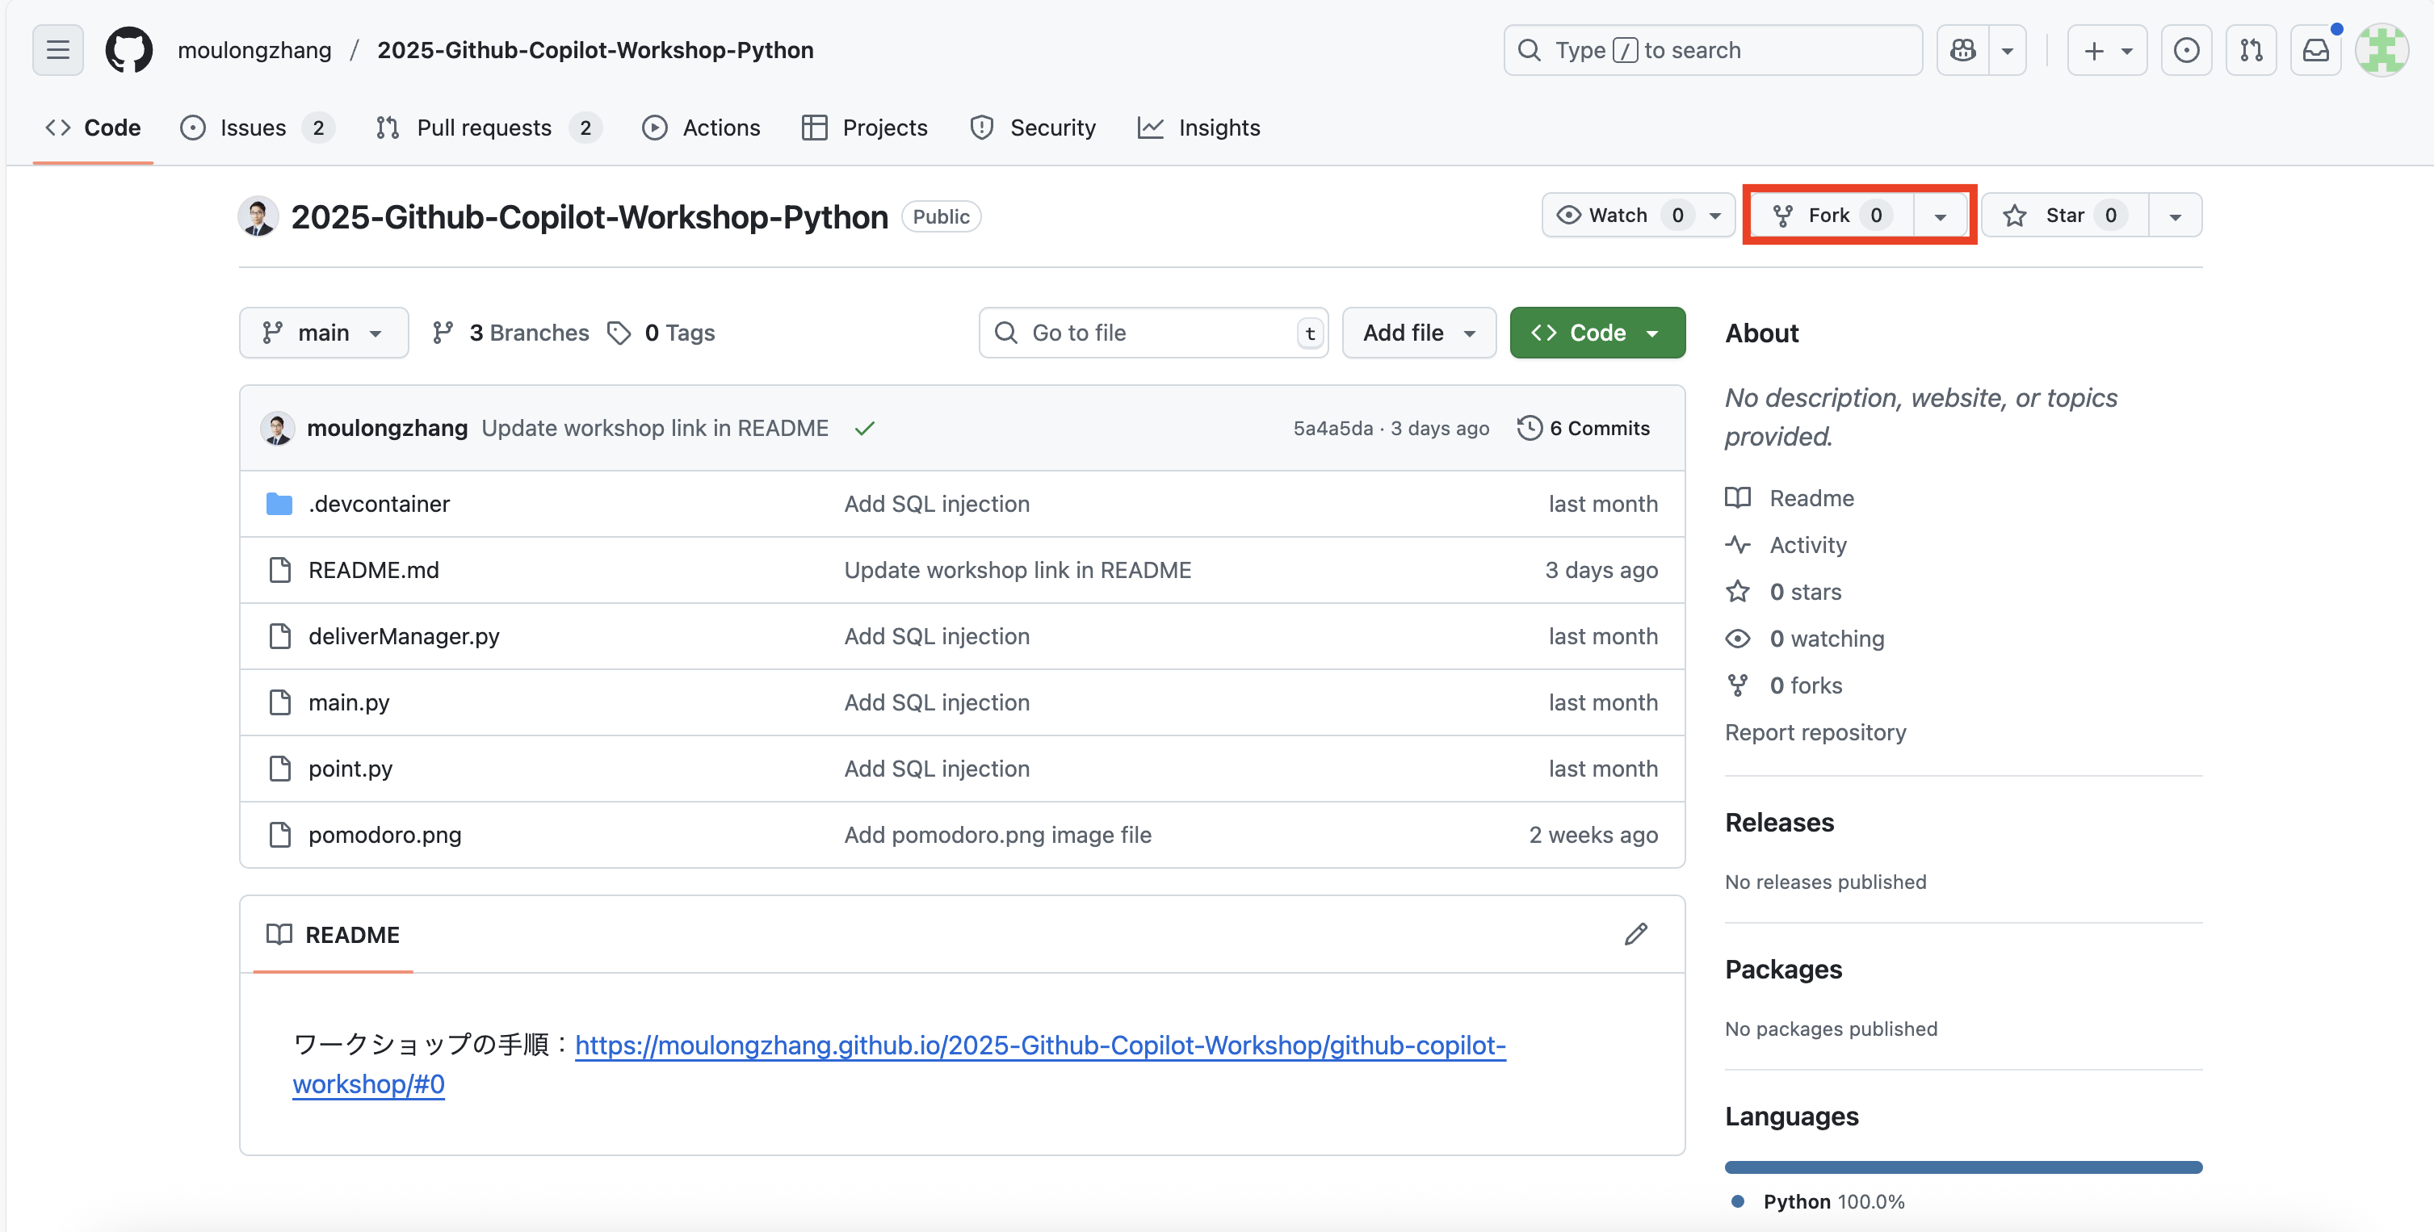Click Report repository
Screen dimensions: 2434x1232
pyautogui.click(x=1815, y=732)
